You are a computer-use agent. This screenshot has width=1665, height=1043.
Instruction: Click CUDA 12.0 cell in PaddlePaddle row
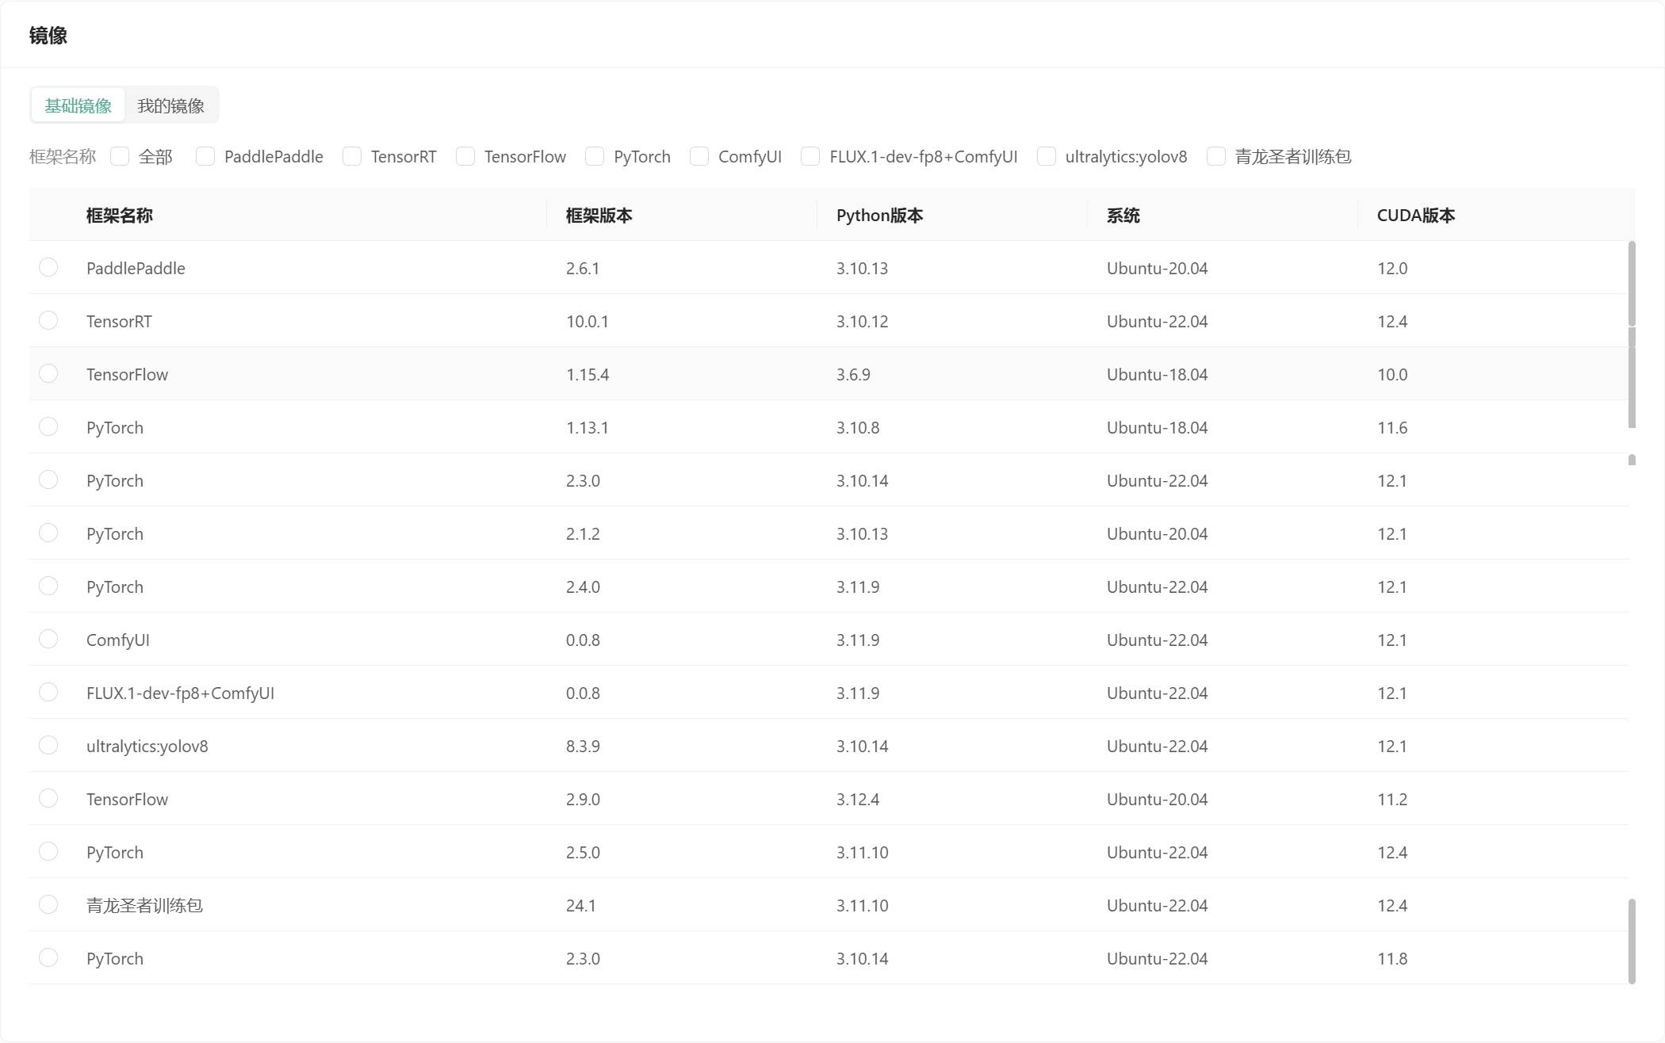click(x=1391, y=269)
